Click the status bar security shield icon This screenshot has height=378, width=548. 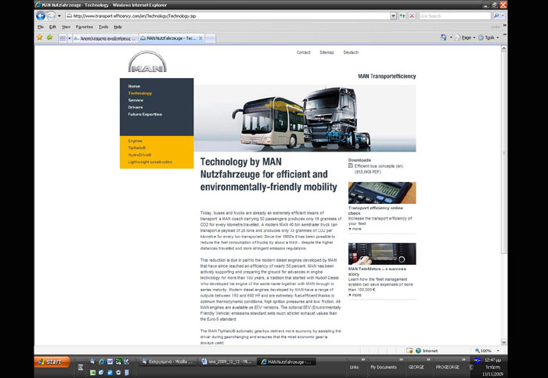click(x=409, y=351)
